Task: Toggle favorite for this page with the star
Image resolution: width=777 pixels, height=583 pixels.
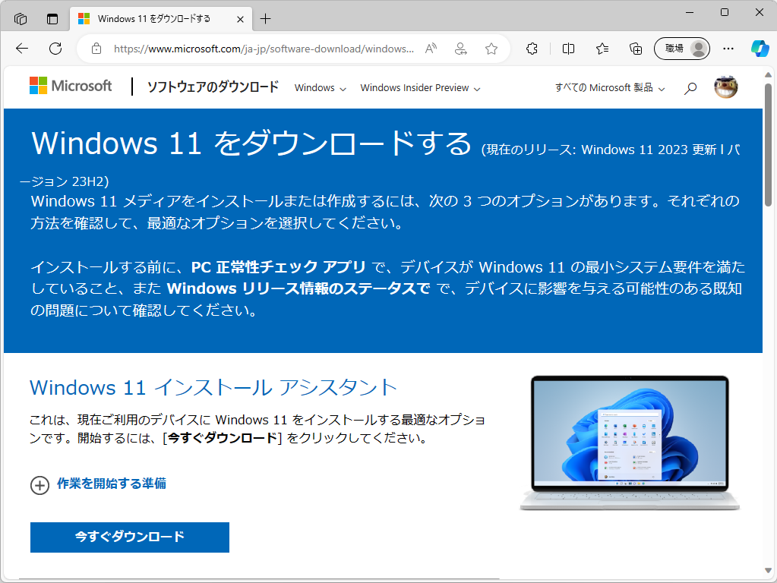Action: click(491, 47)
